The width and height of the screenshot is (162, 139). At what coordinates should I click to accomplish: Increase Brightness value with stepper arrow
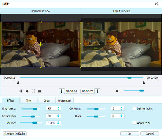coord(58,108)
